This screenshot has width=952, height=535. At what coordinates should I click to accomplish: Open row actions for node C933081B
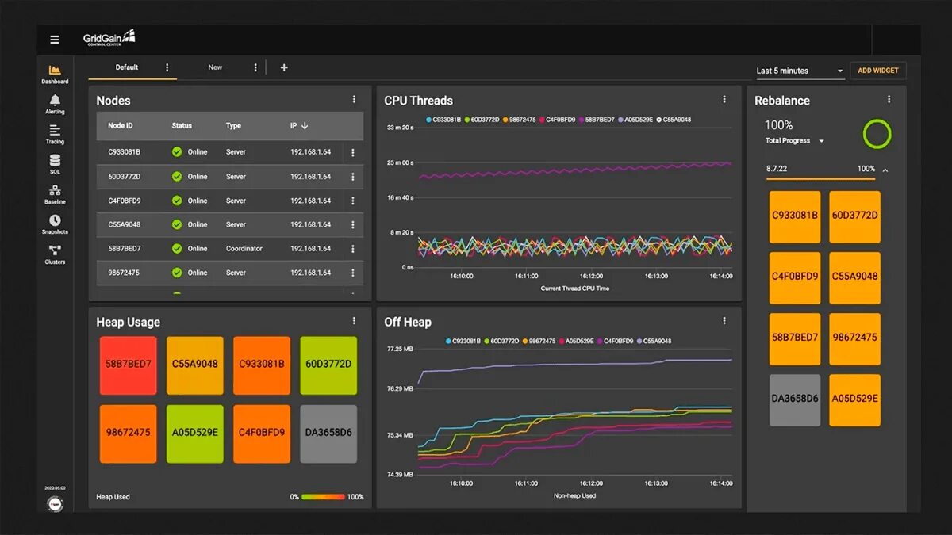coord(353,152)
